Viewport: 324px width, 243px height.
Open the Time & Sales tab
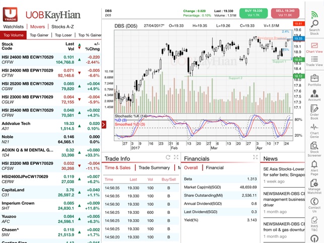[117, 168]
